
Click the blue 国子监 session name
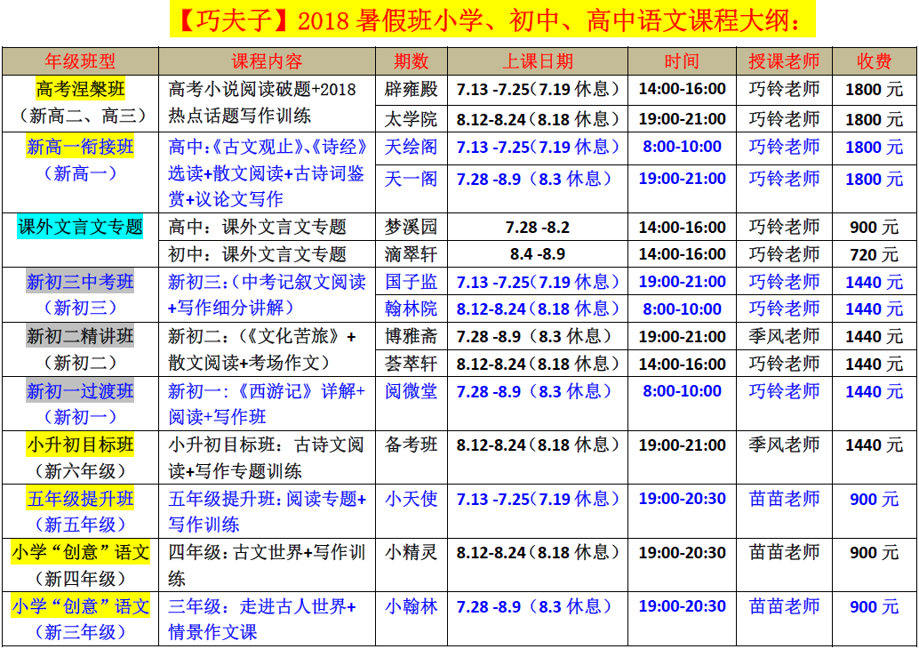pyautogui.click(x=411, y=282)
